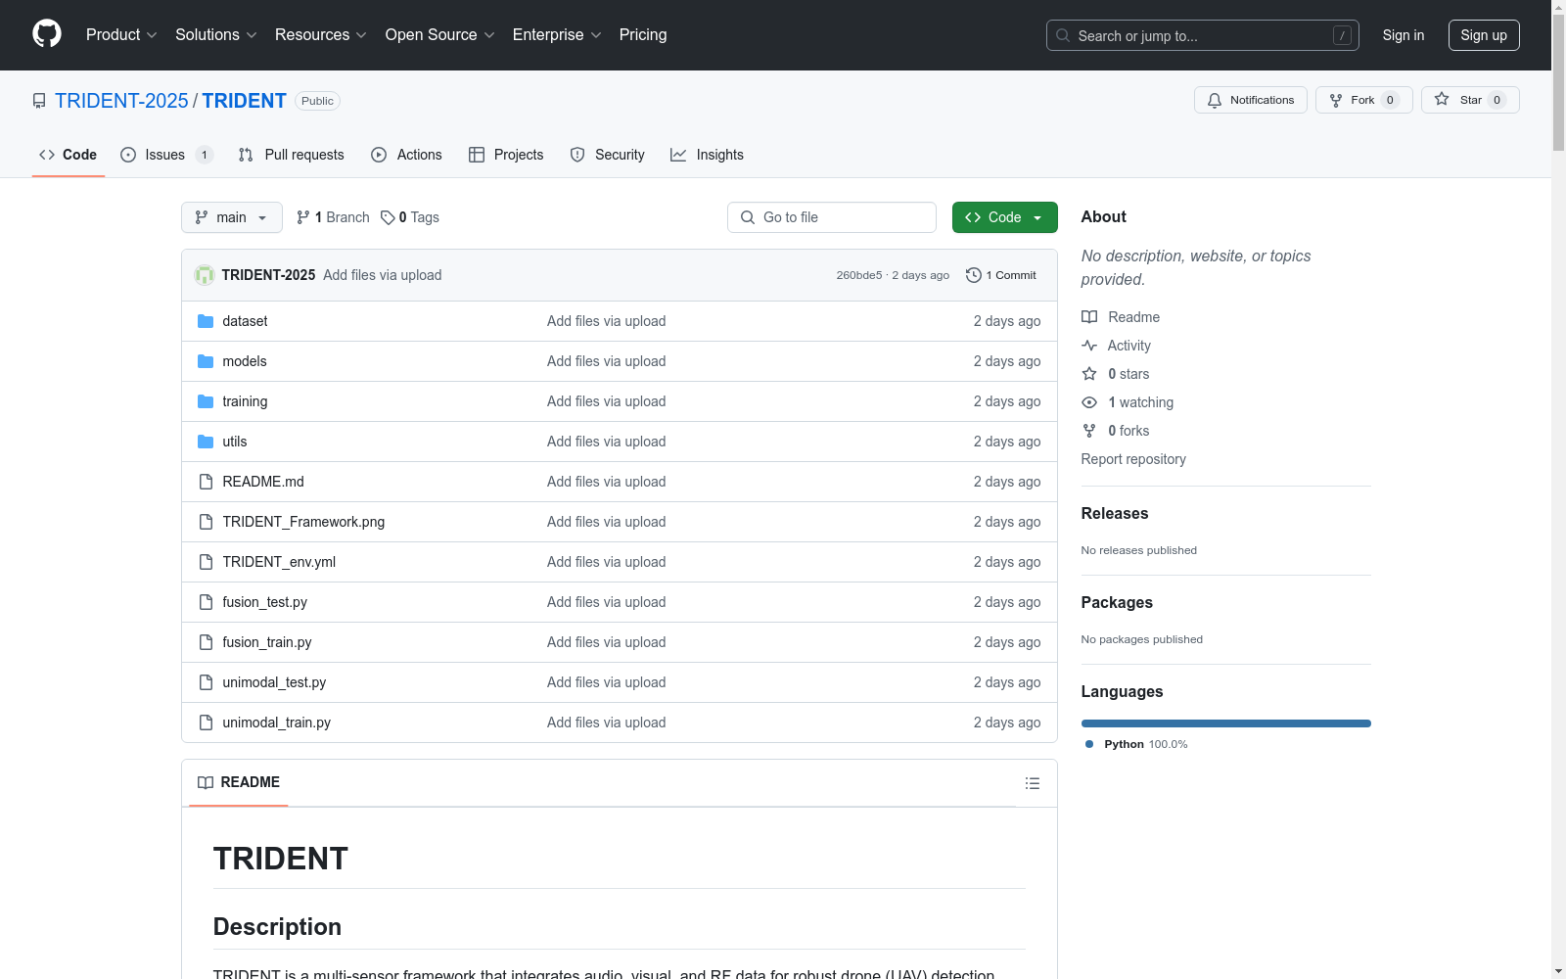Screen dimensions: 1566x979
Task: Click the fusion_test.py file icon
Action: pos(206,602)
